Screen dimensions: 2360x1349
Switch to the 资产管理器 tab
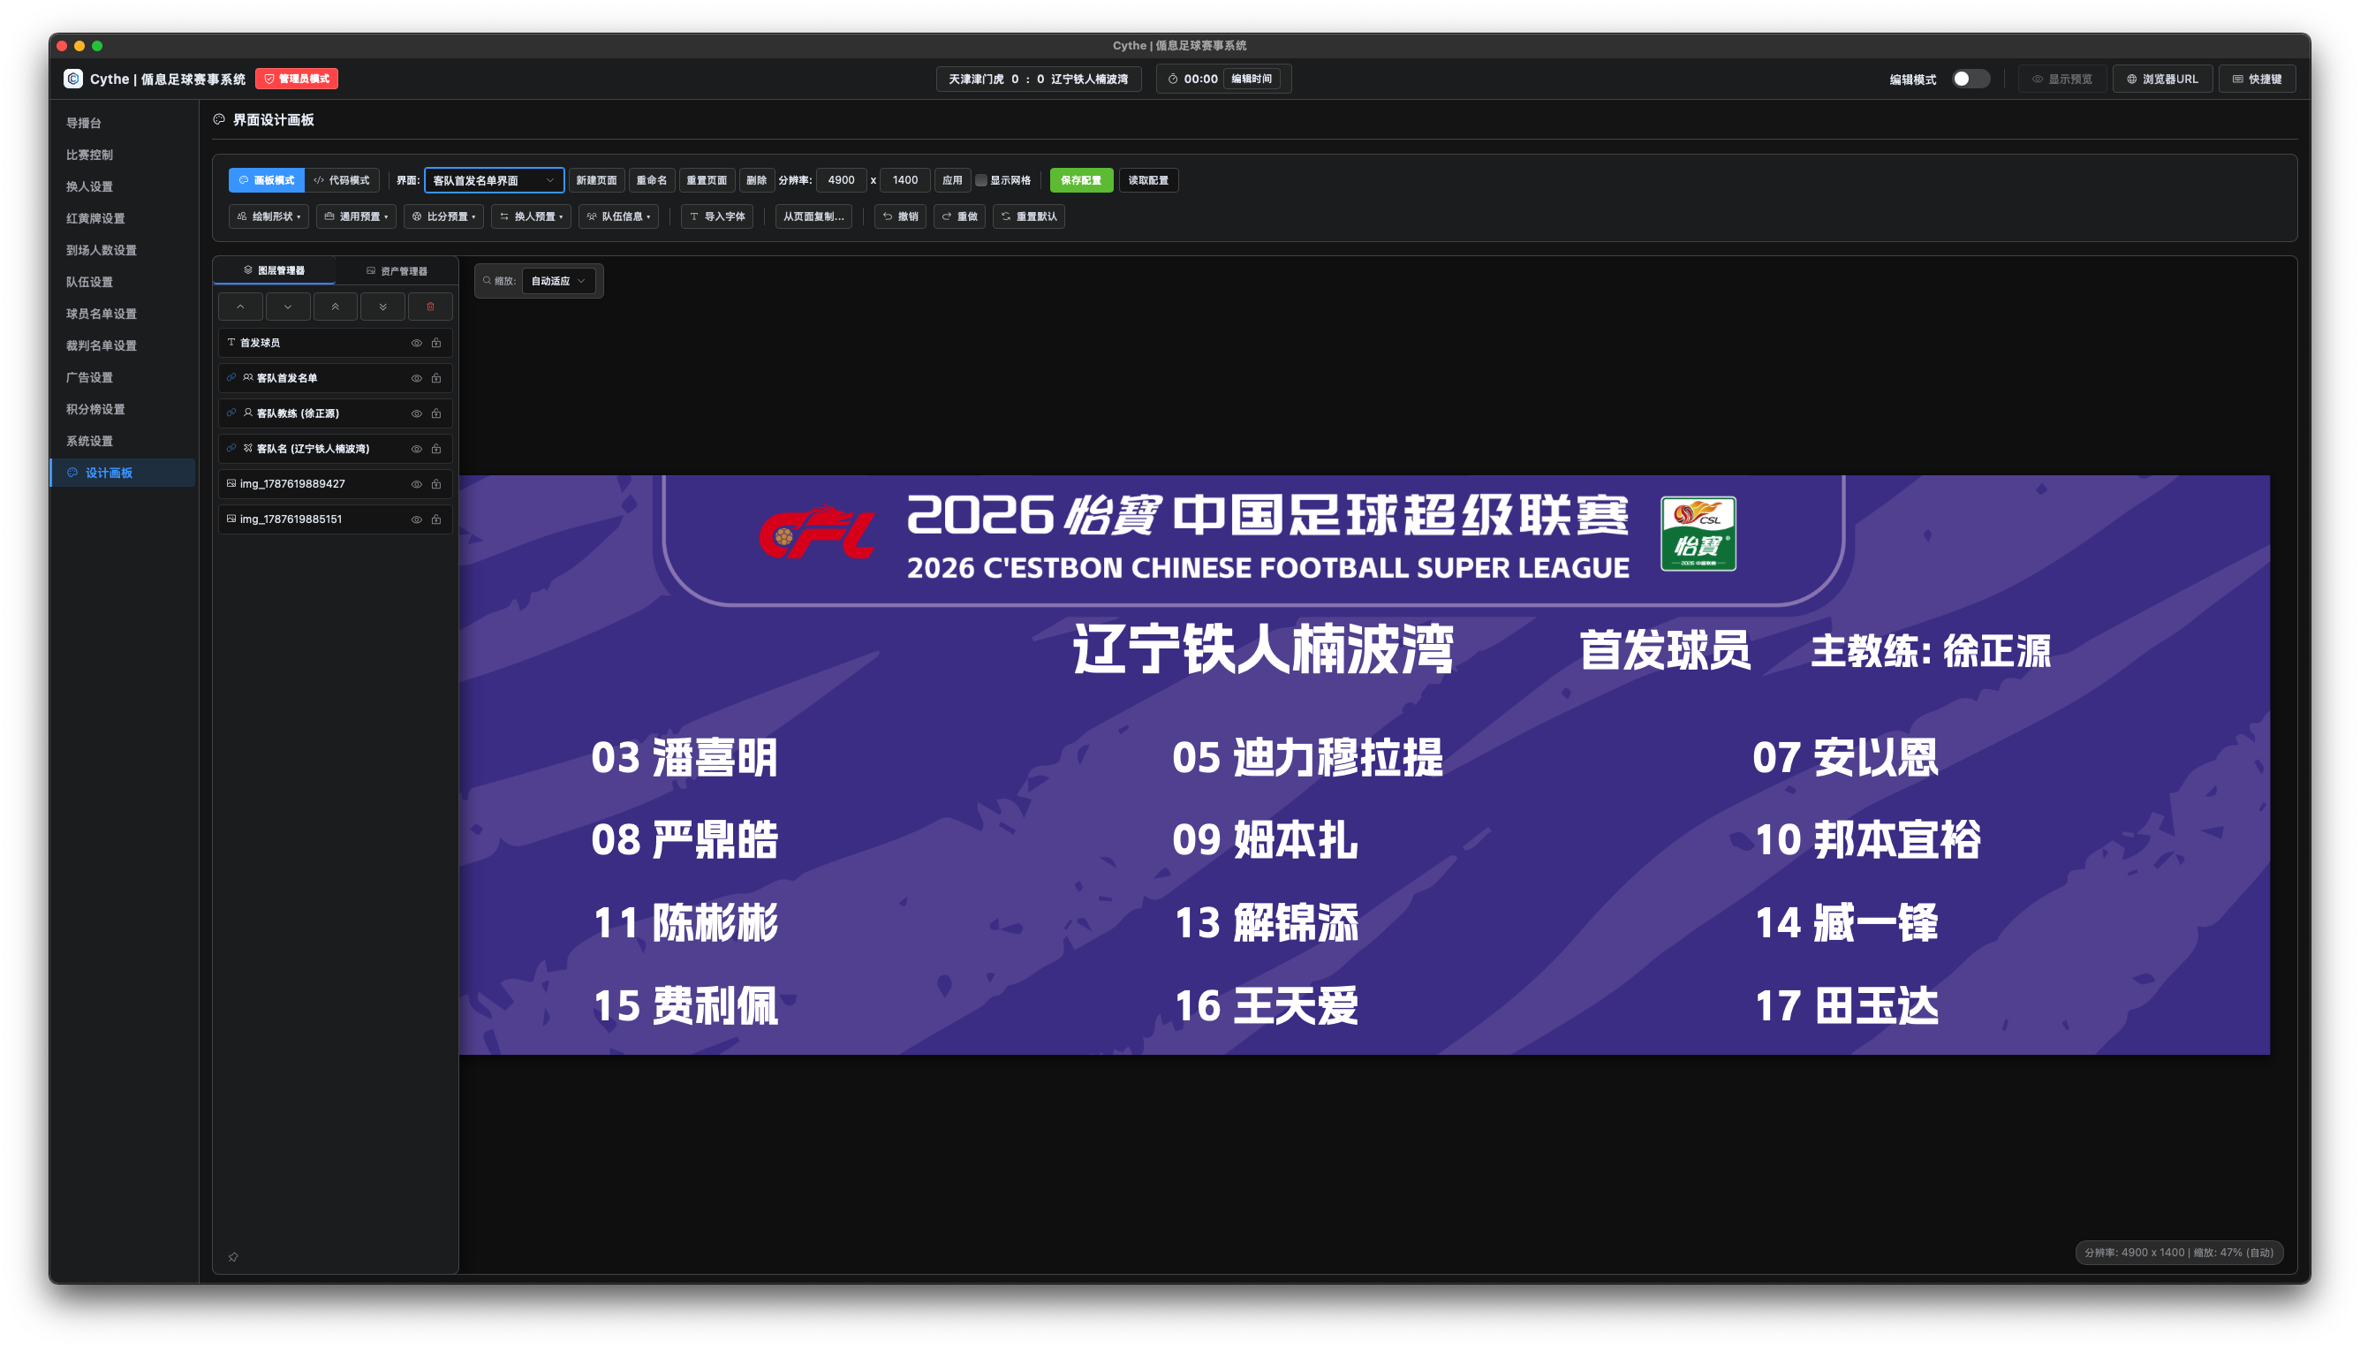397,271
